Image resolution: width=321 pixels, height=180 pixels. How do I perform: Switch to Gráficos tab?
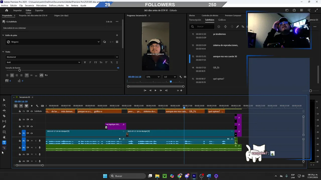[x=222, y=20]
